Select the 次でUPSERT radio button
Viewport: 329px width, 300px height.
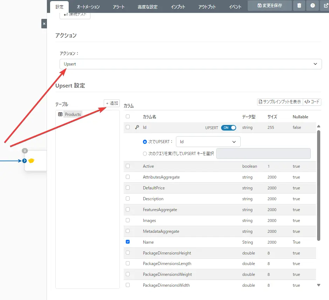pos(145,142)
